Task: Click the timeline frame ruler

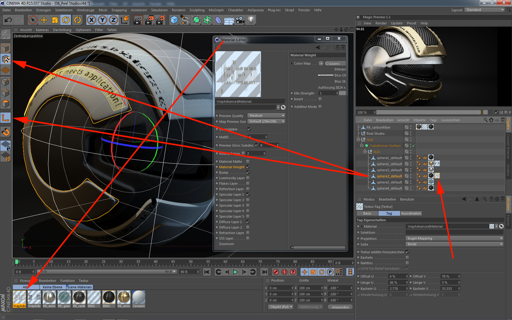Action: click(x=173, y=262)
